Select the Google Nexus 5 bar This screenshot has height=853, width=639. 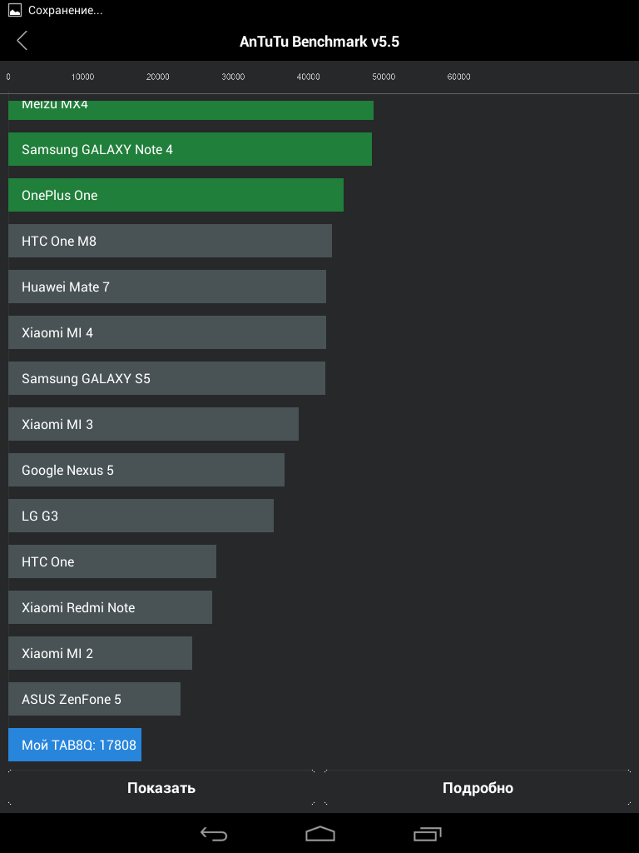point(146,470)
